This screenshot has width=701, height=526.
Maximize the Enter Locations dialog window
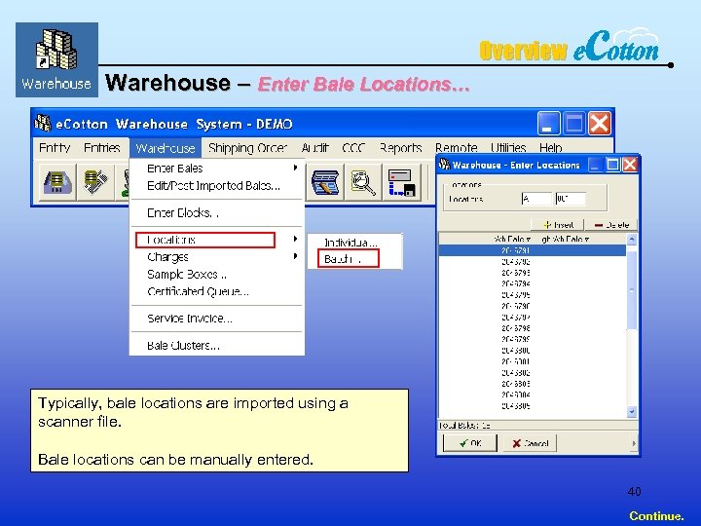613,165
